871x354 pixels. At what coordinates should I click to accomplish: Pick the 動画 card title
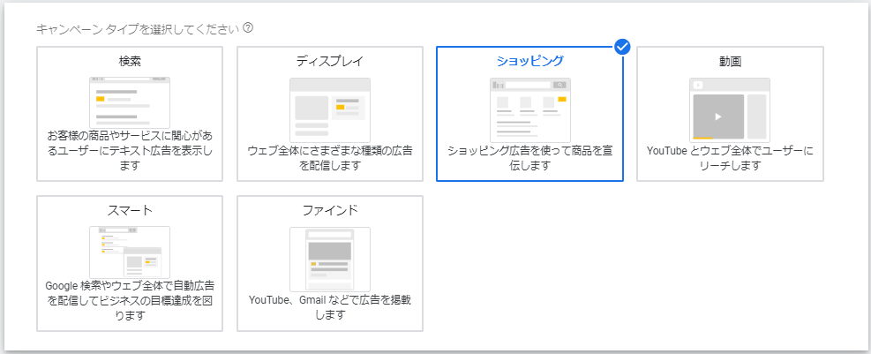click(730, 61)
